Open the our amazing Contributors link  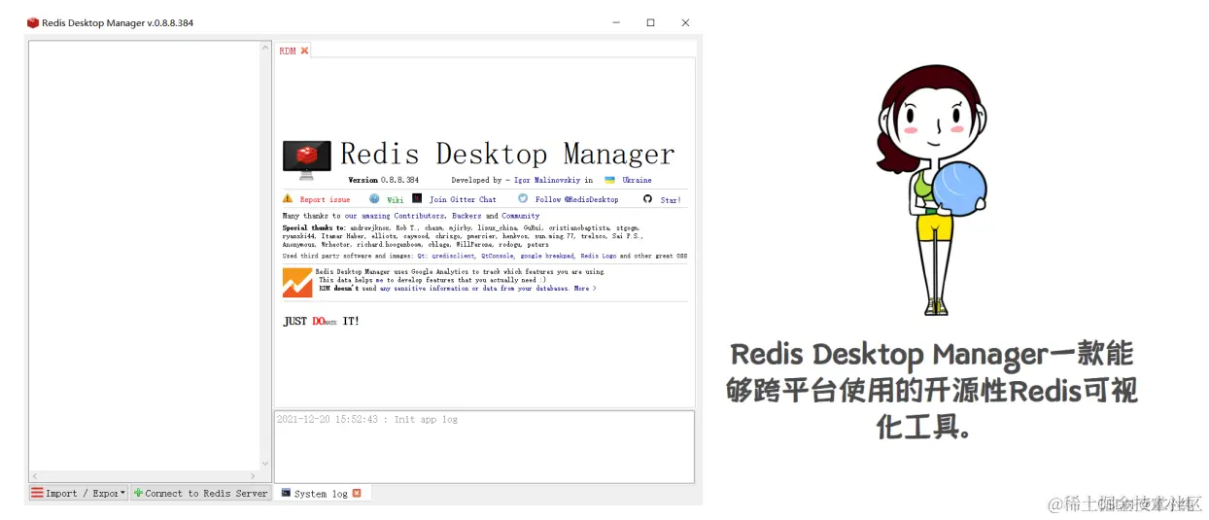(x=396, y=216)
